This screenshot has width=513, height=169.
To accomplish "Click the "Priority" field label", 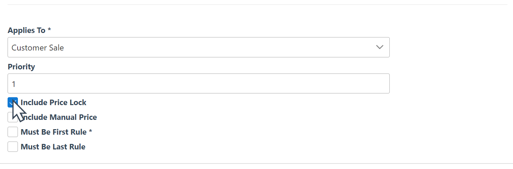I will point(21,67).
